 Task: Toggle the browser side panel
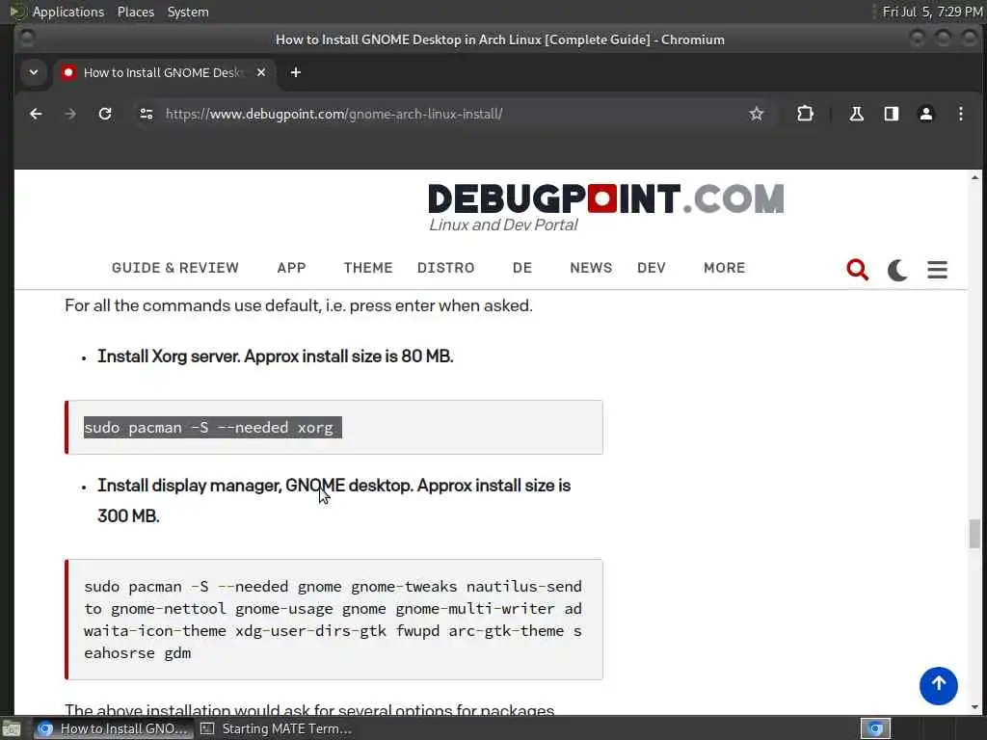coord(892,114)
